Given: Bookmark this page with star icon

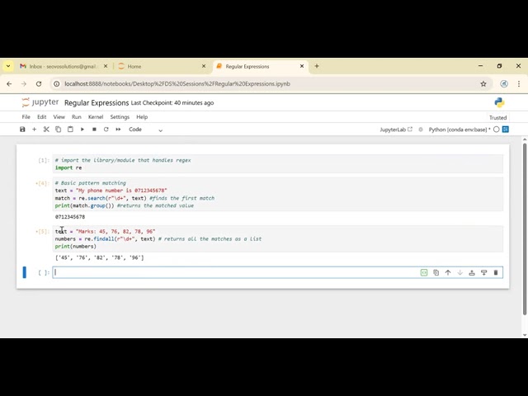Looking at the screenshot, I should (x=483, y=84).
